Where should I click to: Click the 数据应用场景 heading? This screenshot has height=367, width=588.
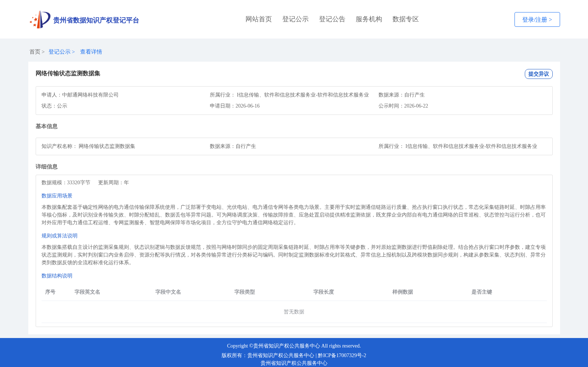point(57,196)
